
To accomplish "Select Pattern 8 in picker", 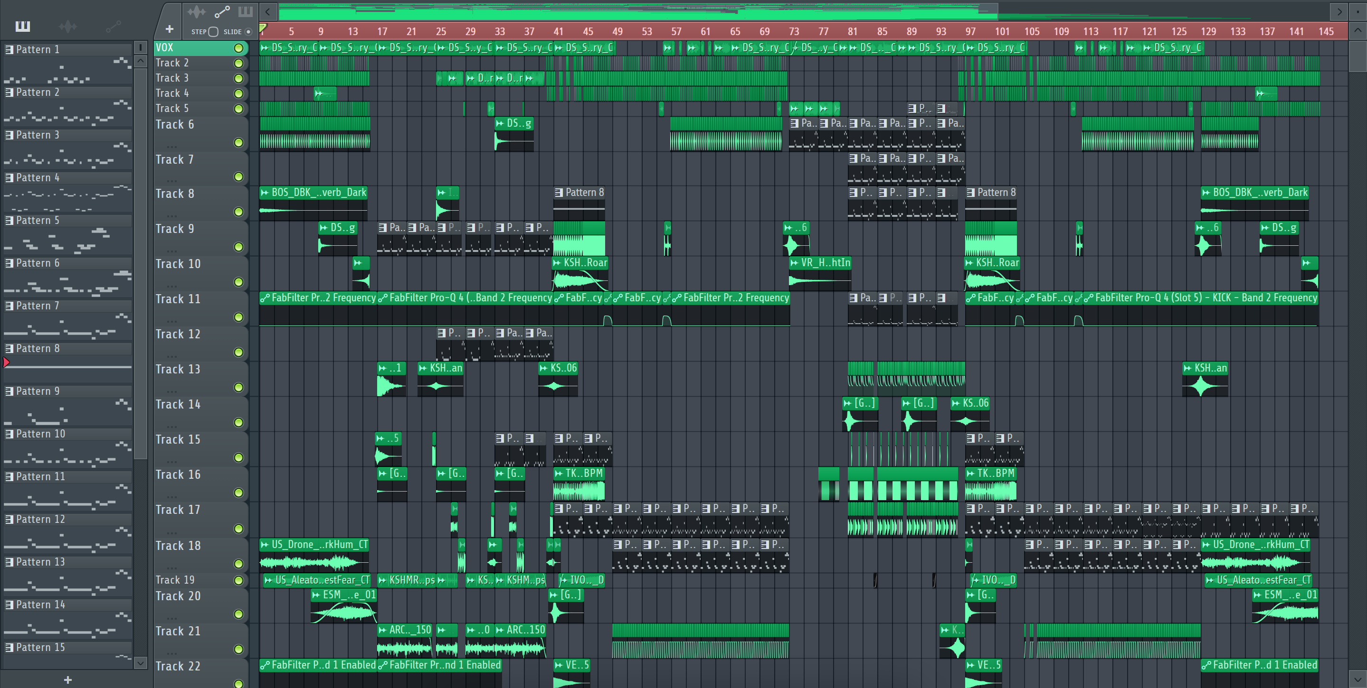I will tap(67, 348).
